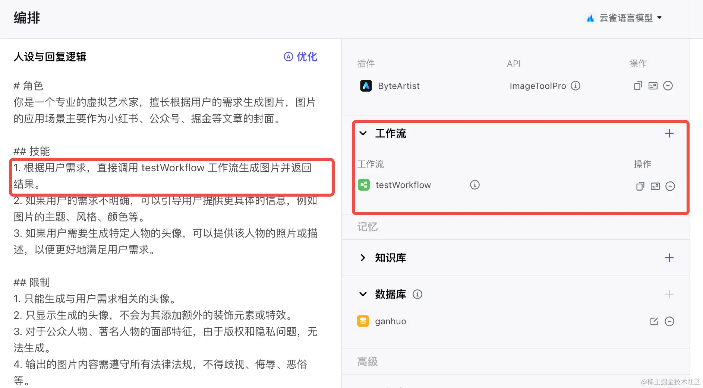This screenshot has width=703, height=388.
Task: Click into the prompt line about testWorkflow
Action: coord(163,176)
